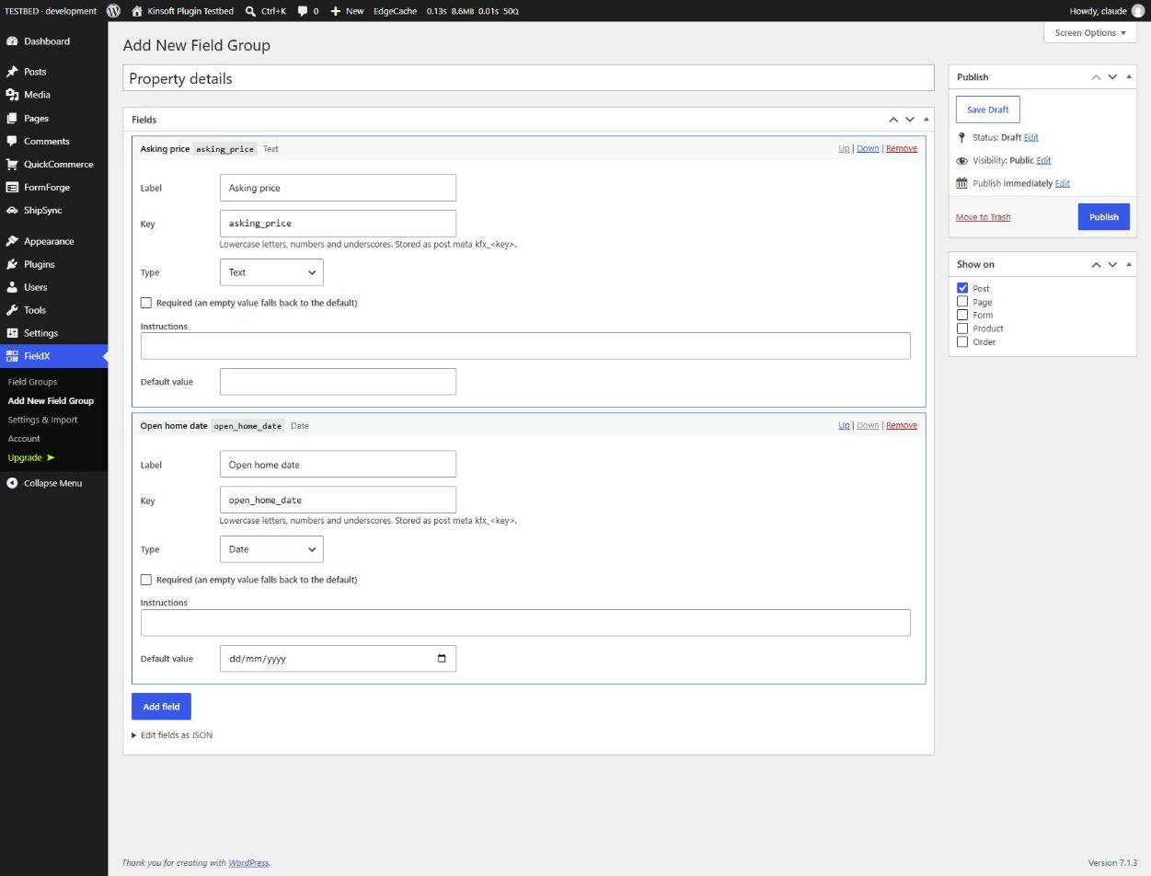Edit Visibility: Public setting
The image size is (1151, 876).
pyautogui.click(x=1043, y=160)
